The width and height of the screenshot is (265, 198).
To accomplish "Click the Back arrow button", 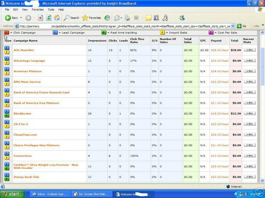I will click(x=11, y=18).
